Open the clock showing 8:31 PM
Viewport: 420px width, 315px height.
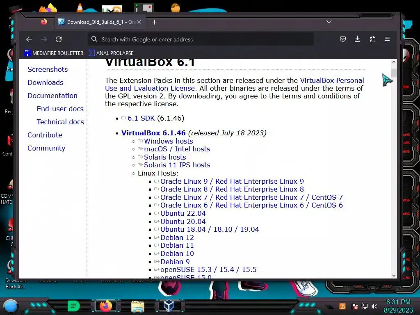[x=398, y=306]
